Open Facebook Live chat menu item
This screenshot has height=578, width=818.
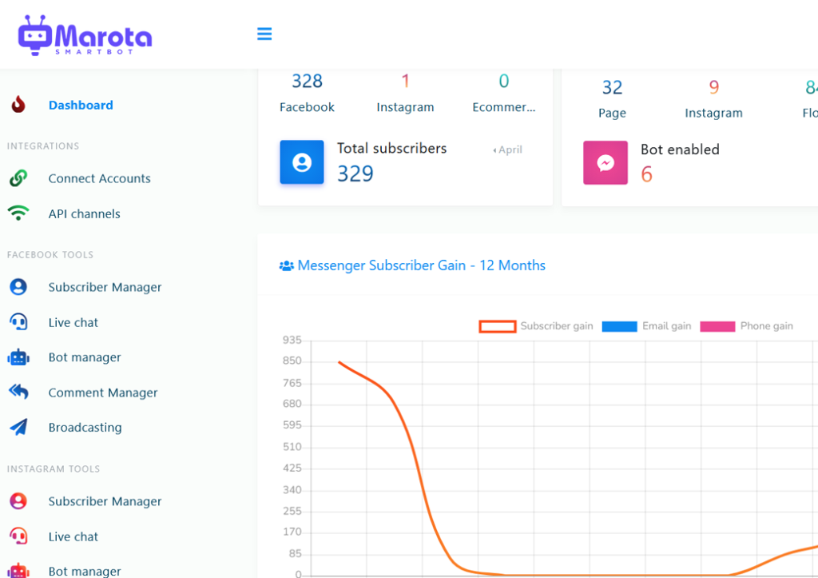tap(73, 322)
